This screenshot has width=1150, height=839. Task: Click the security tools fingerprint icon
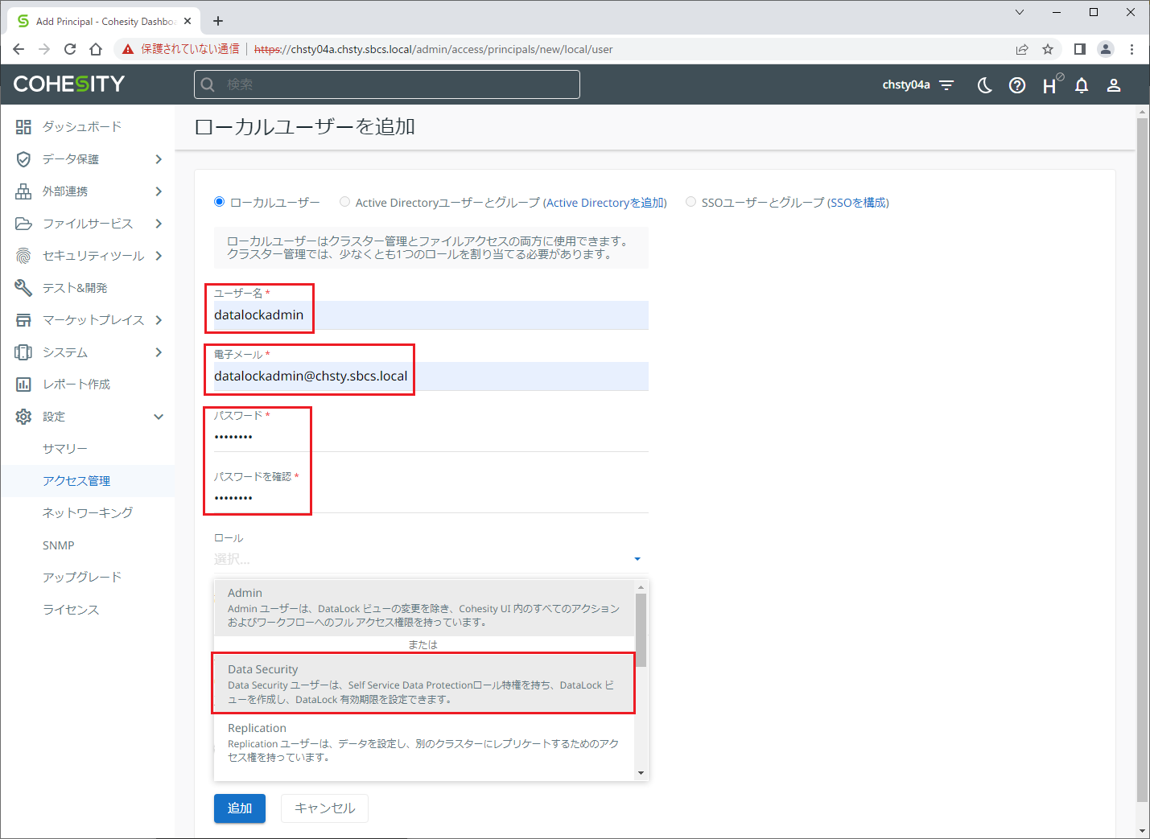pos(23,256)
